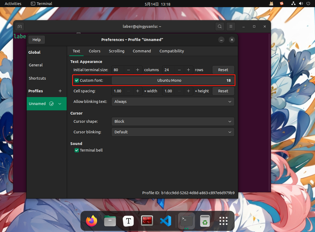Open clock and calendar in top bar
Viewport: 315px width, 232px height.
click(158, 4)
